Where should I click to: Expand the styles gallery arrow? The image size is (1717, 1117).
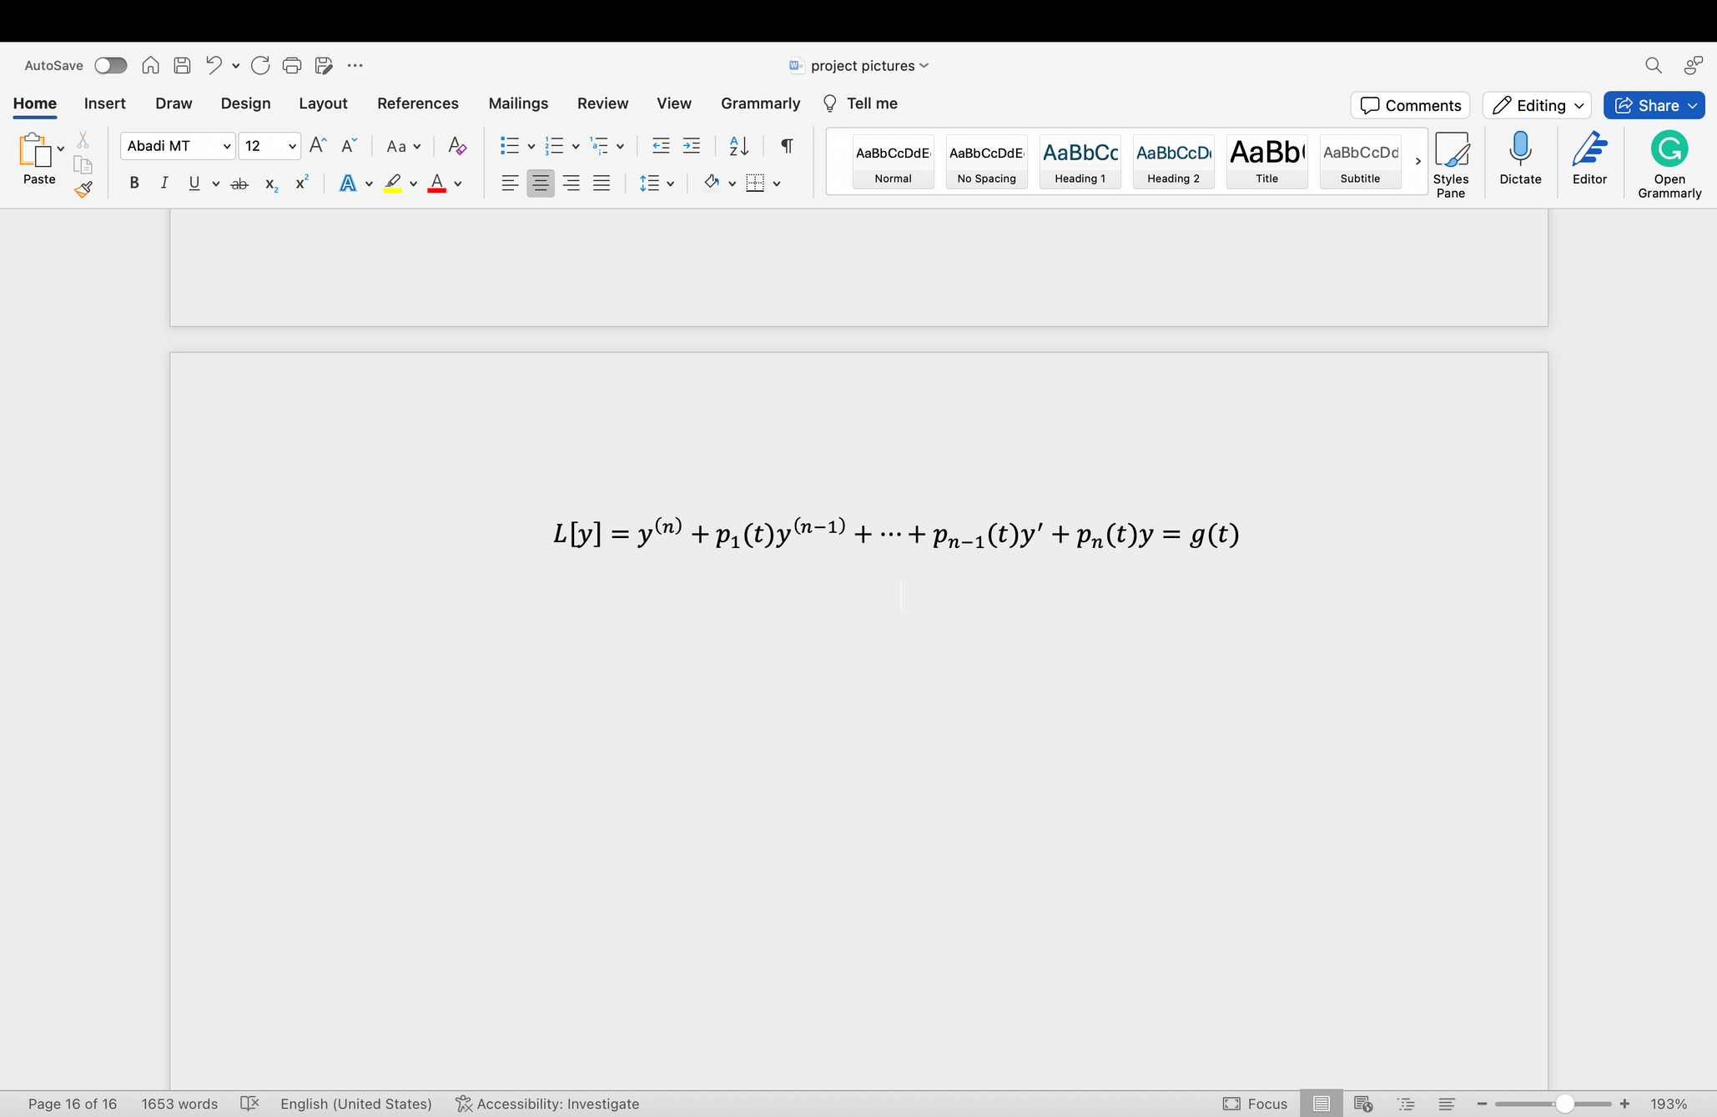point(1417,161)
